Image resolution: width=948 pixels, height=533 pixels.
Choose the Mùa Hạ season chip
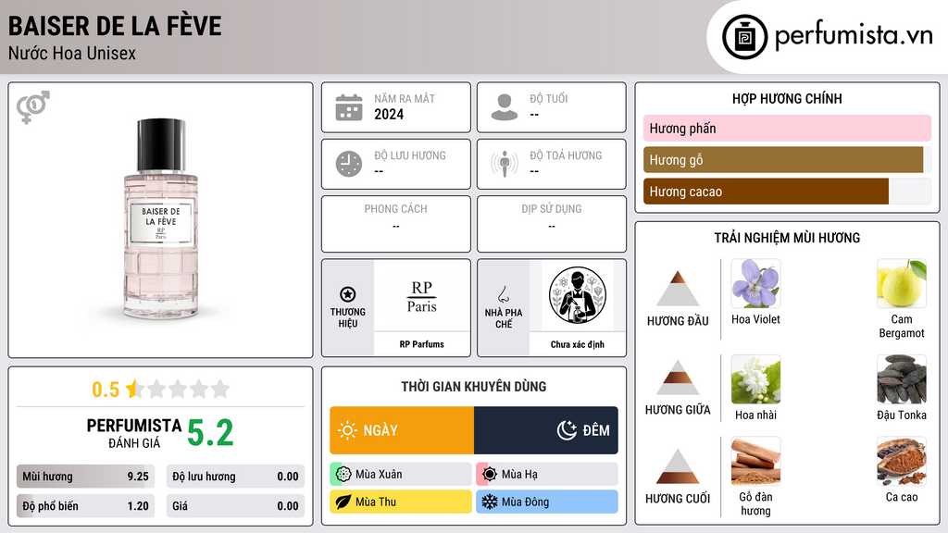coord(547,475)
